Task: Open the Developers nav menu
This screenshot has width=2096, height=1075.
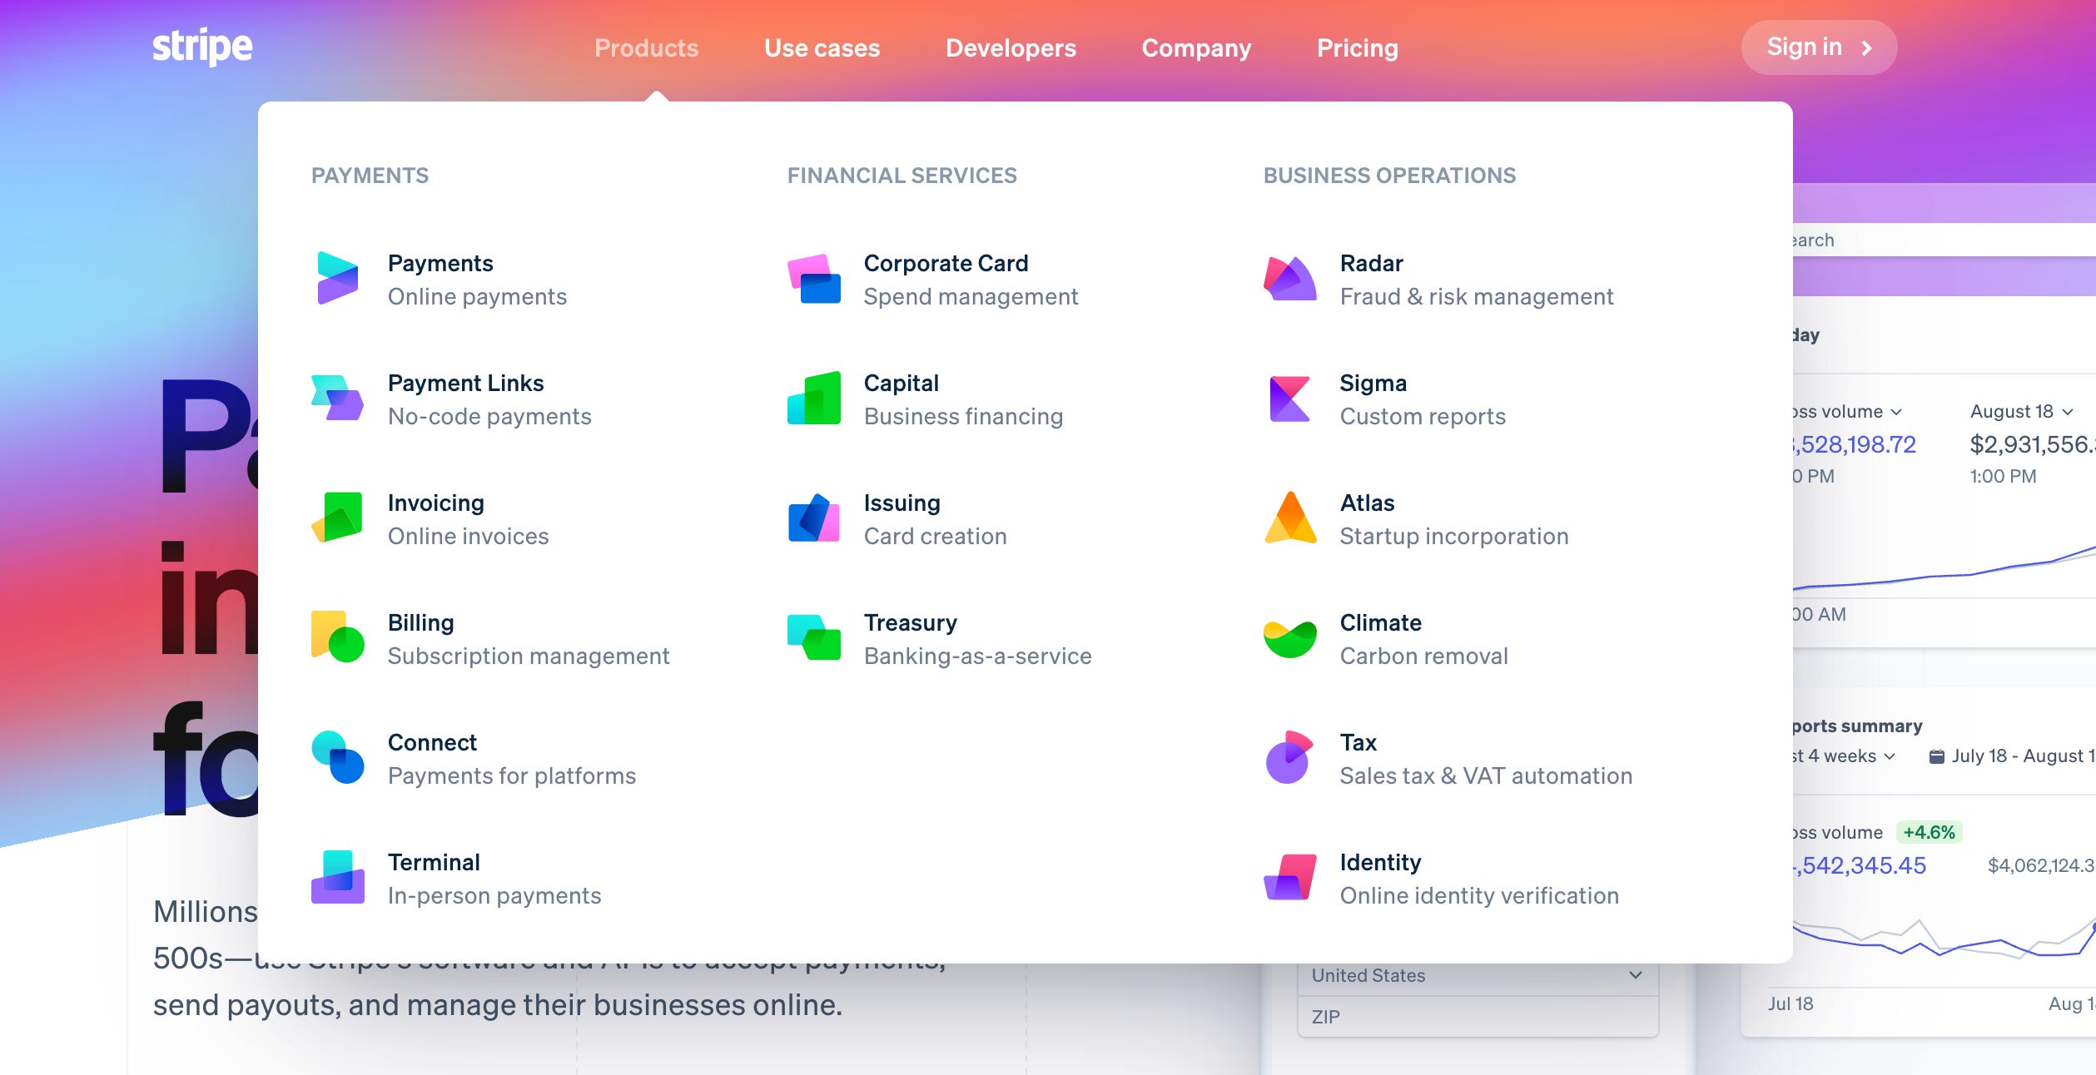Action: pos(1011,48)
